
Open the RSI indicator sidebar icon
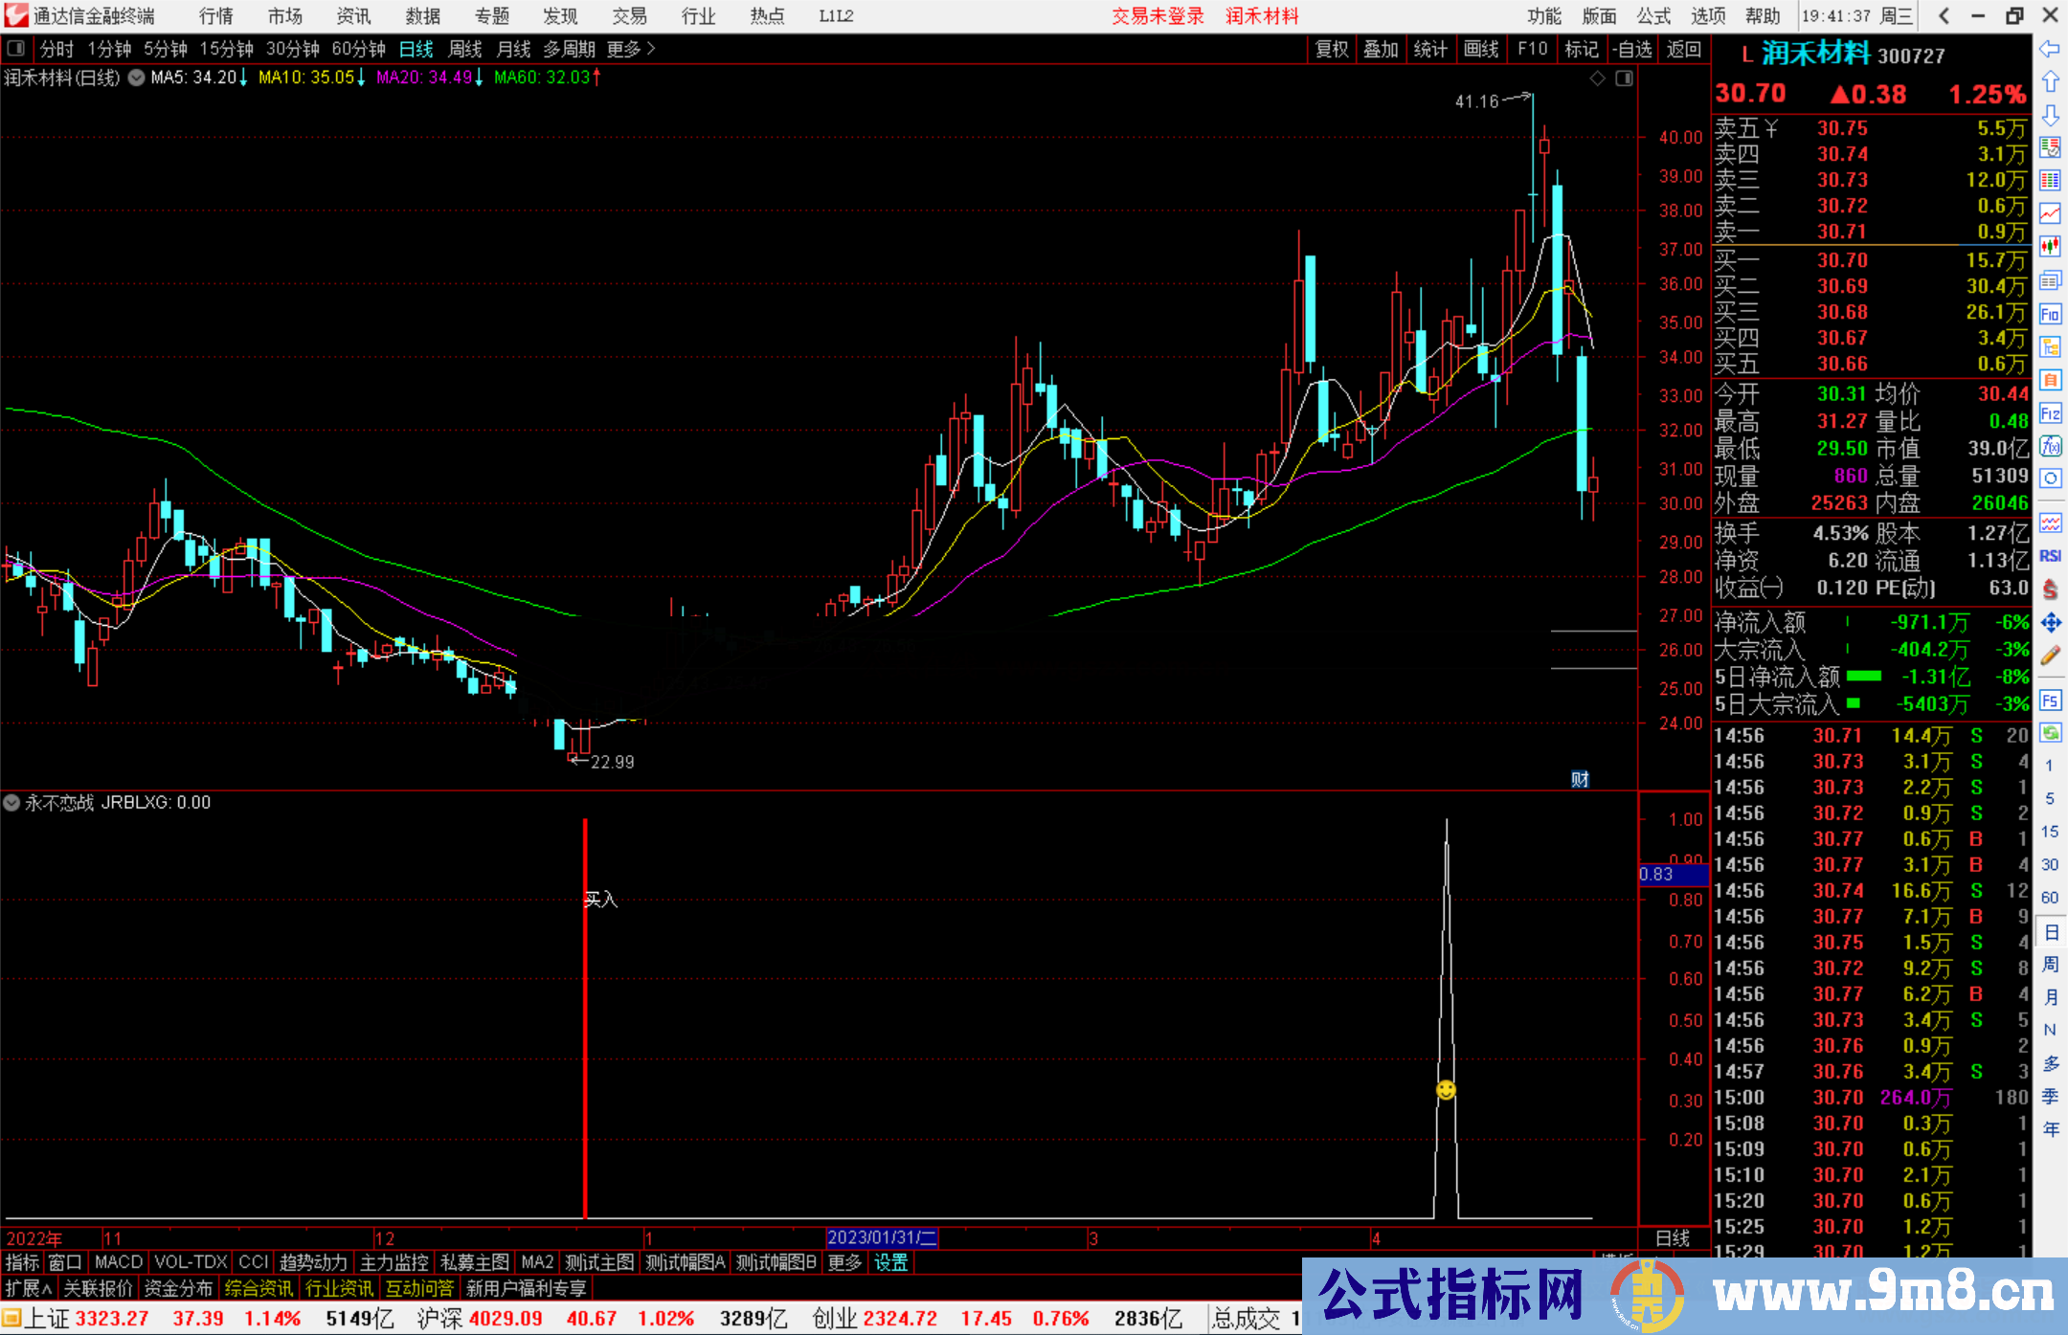pyautogui.click(x=2050, y=556)
